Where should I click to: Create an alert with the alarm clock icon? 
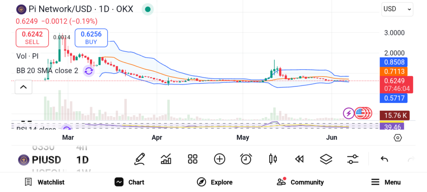[246, 159]
